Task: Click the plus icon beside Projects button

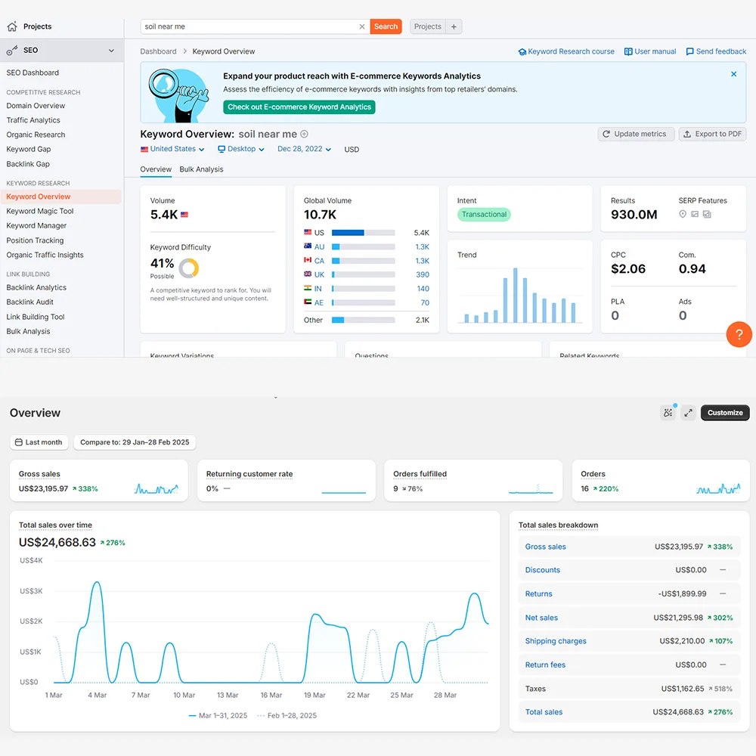Action: coord(454,26)
